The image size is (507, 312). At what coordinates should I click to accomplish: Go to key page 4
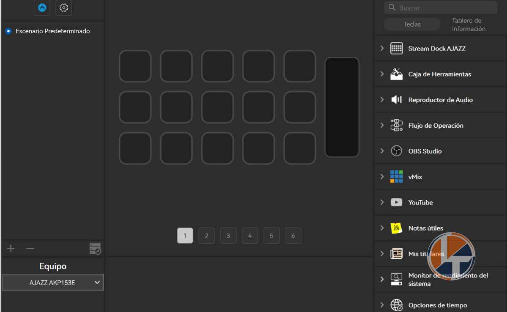250,236
